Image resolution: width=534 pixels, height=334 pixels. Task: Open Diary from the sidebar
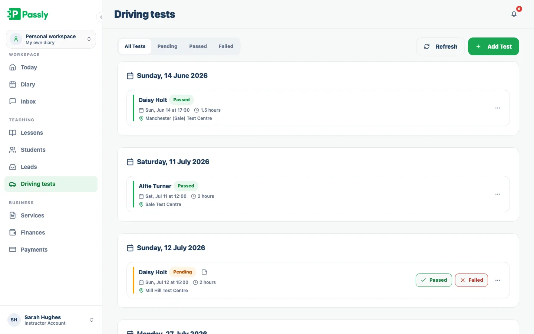(x=51, y=84)
